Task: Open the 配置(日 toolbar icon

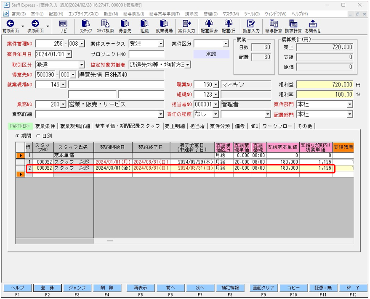Action: [x=229, y=26]
